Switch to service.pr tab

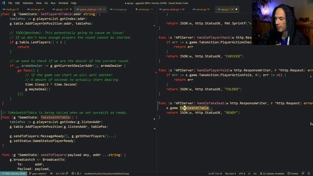point(142,9)
